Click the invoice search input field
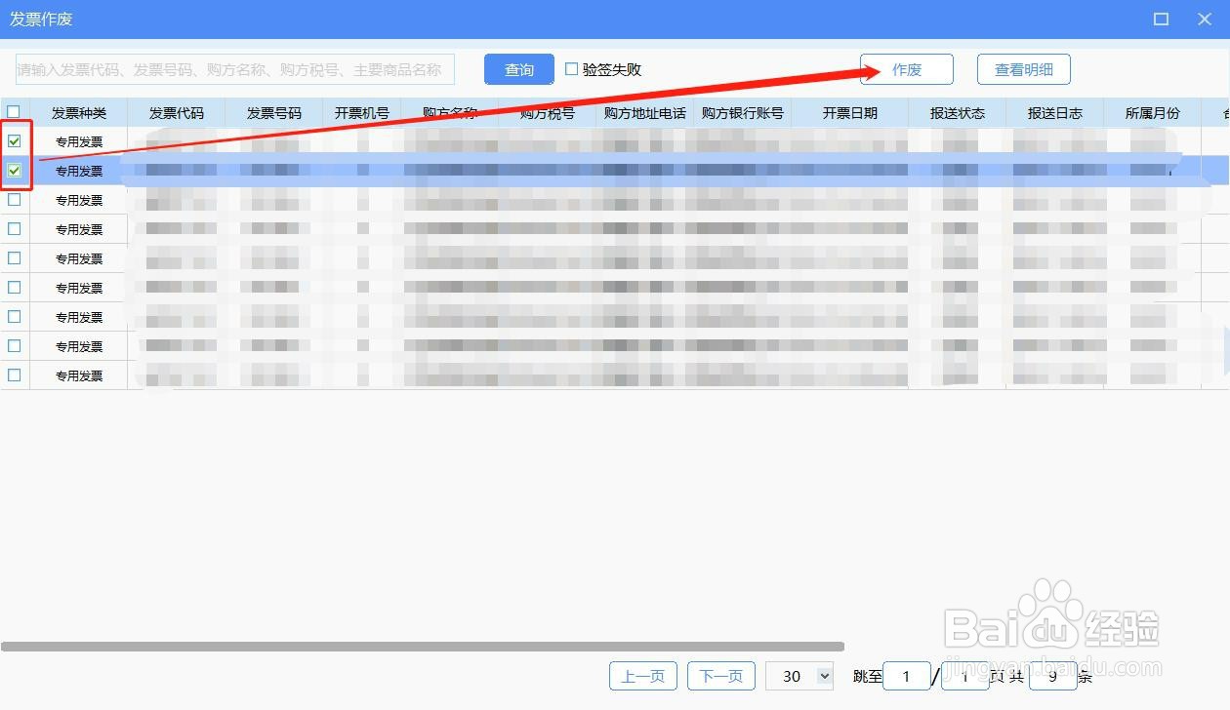Viewport: 1230px width, 710px height. click(234, 69)
